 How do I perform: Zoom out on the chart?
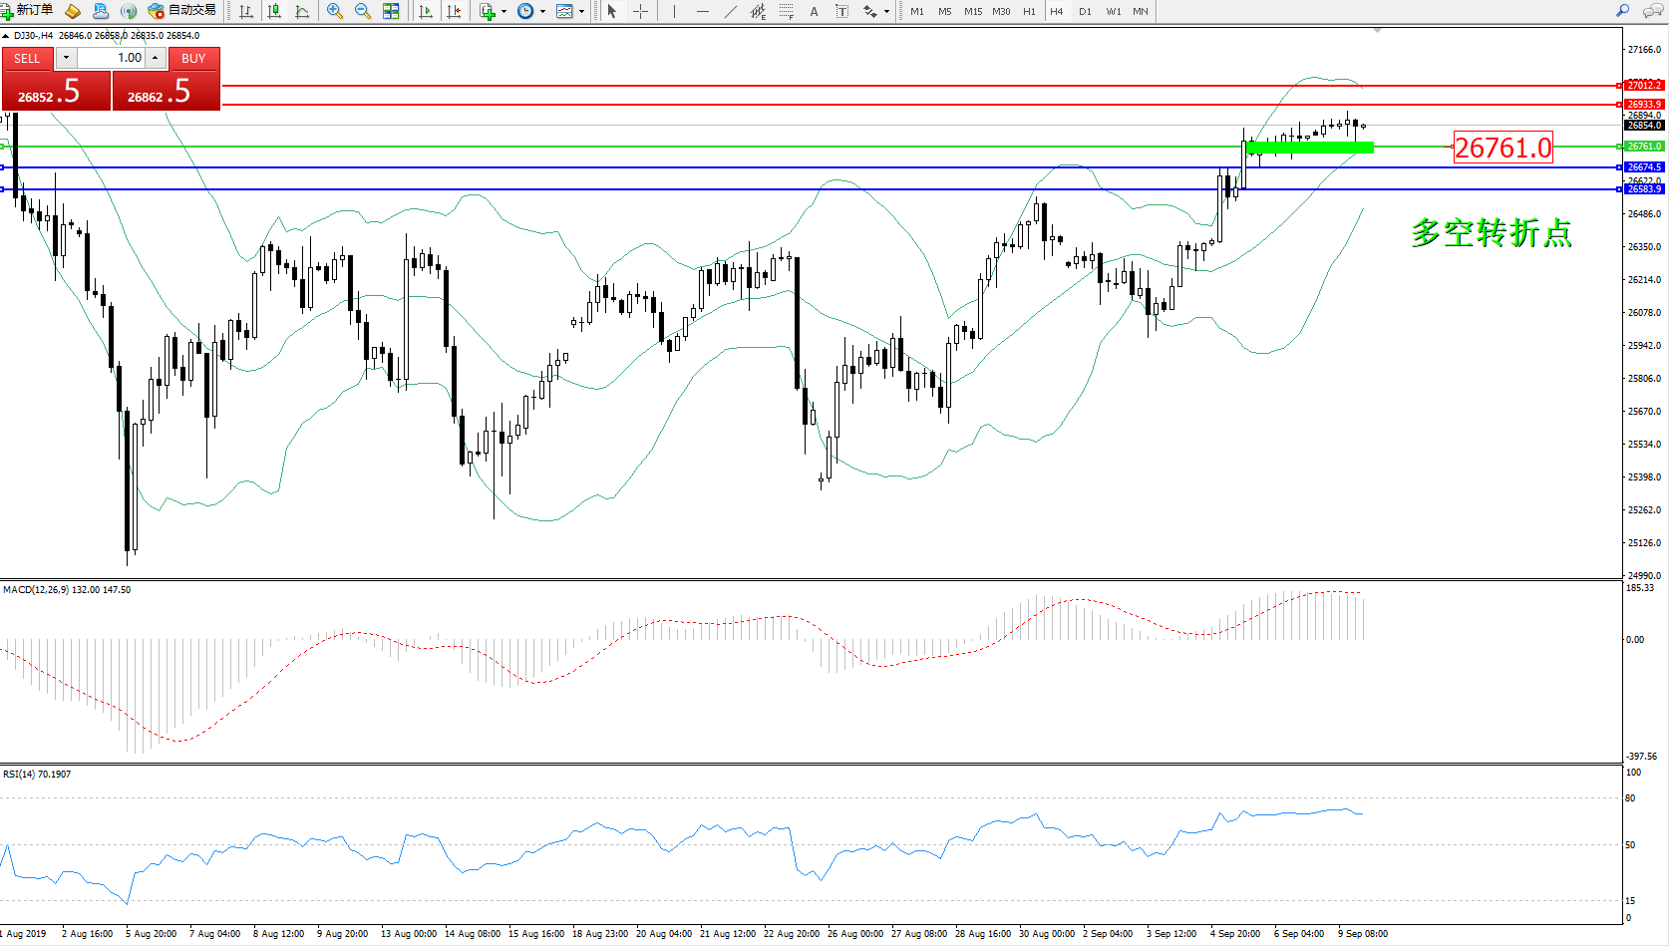[363, 11]
